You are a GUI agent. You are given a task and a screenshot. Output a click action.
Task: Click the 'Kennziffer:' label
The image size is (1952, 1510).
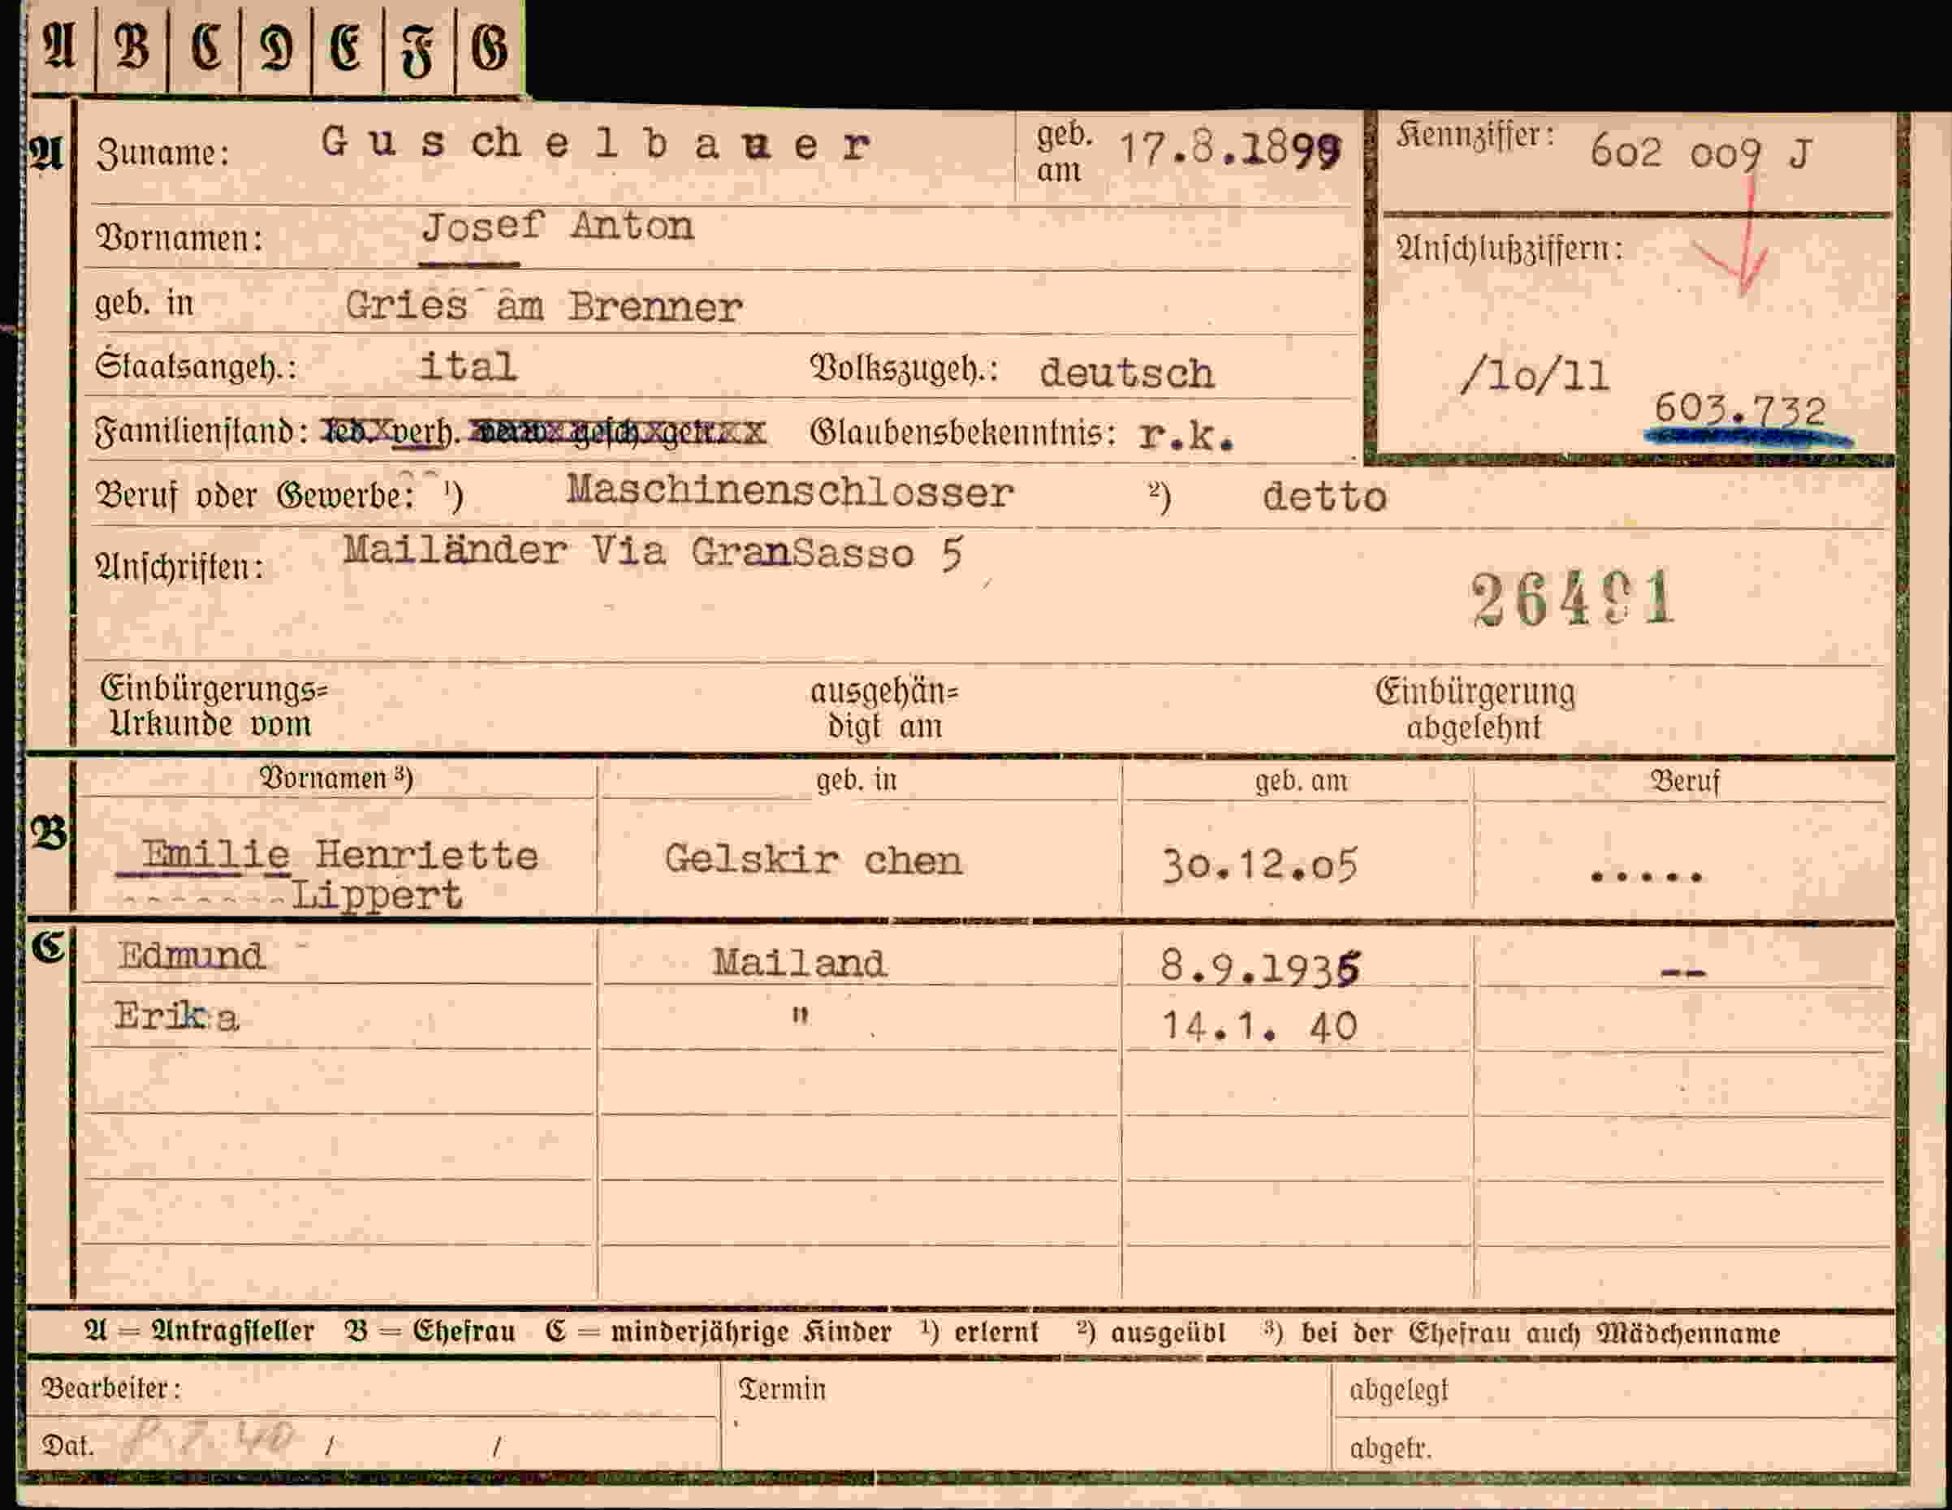[1475, 135]
